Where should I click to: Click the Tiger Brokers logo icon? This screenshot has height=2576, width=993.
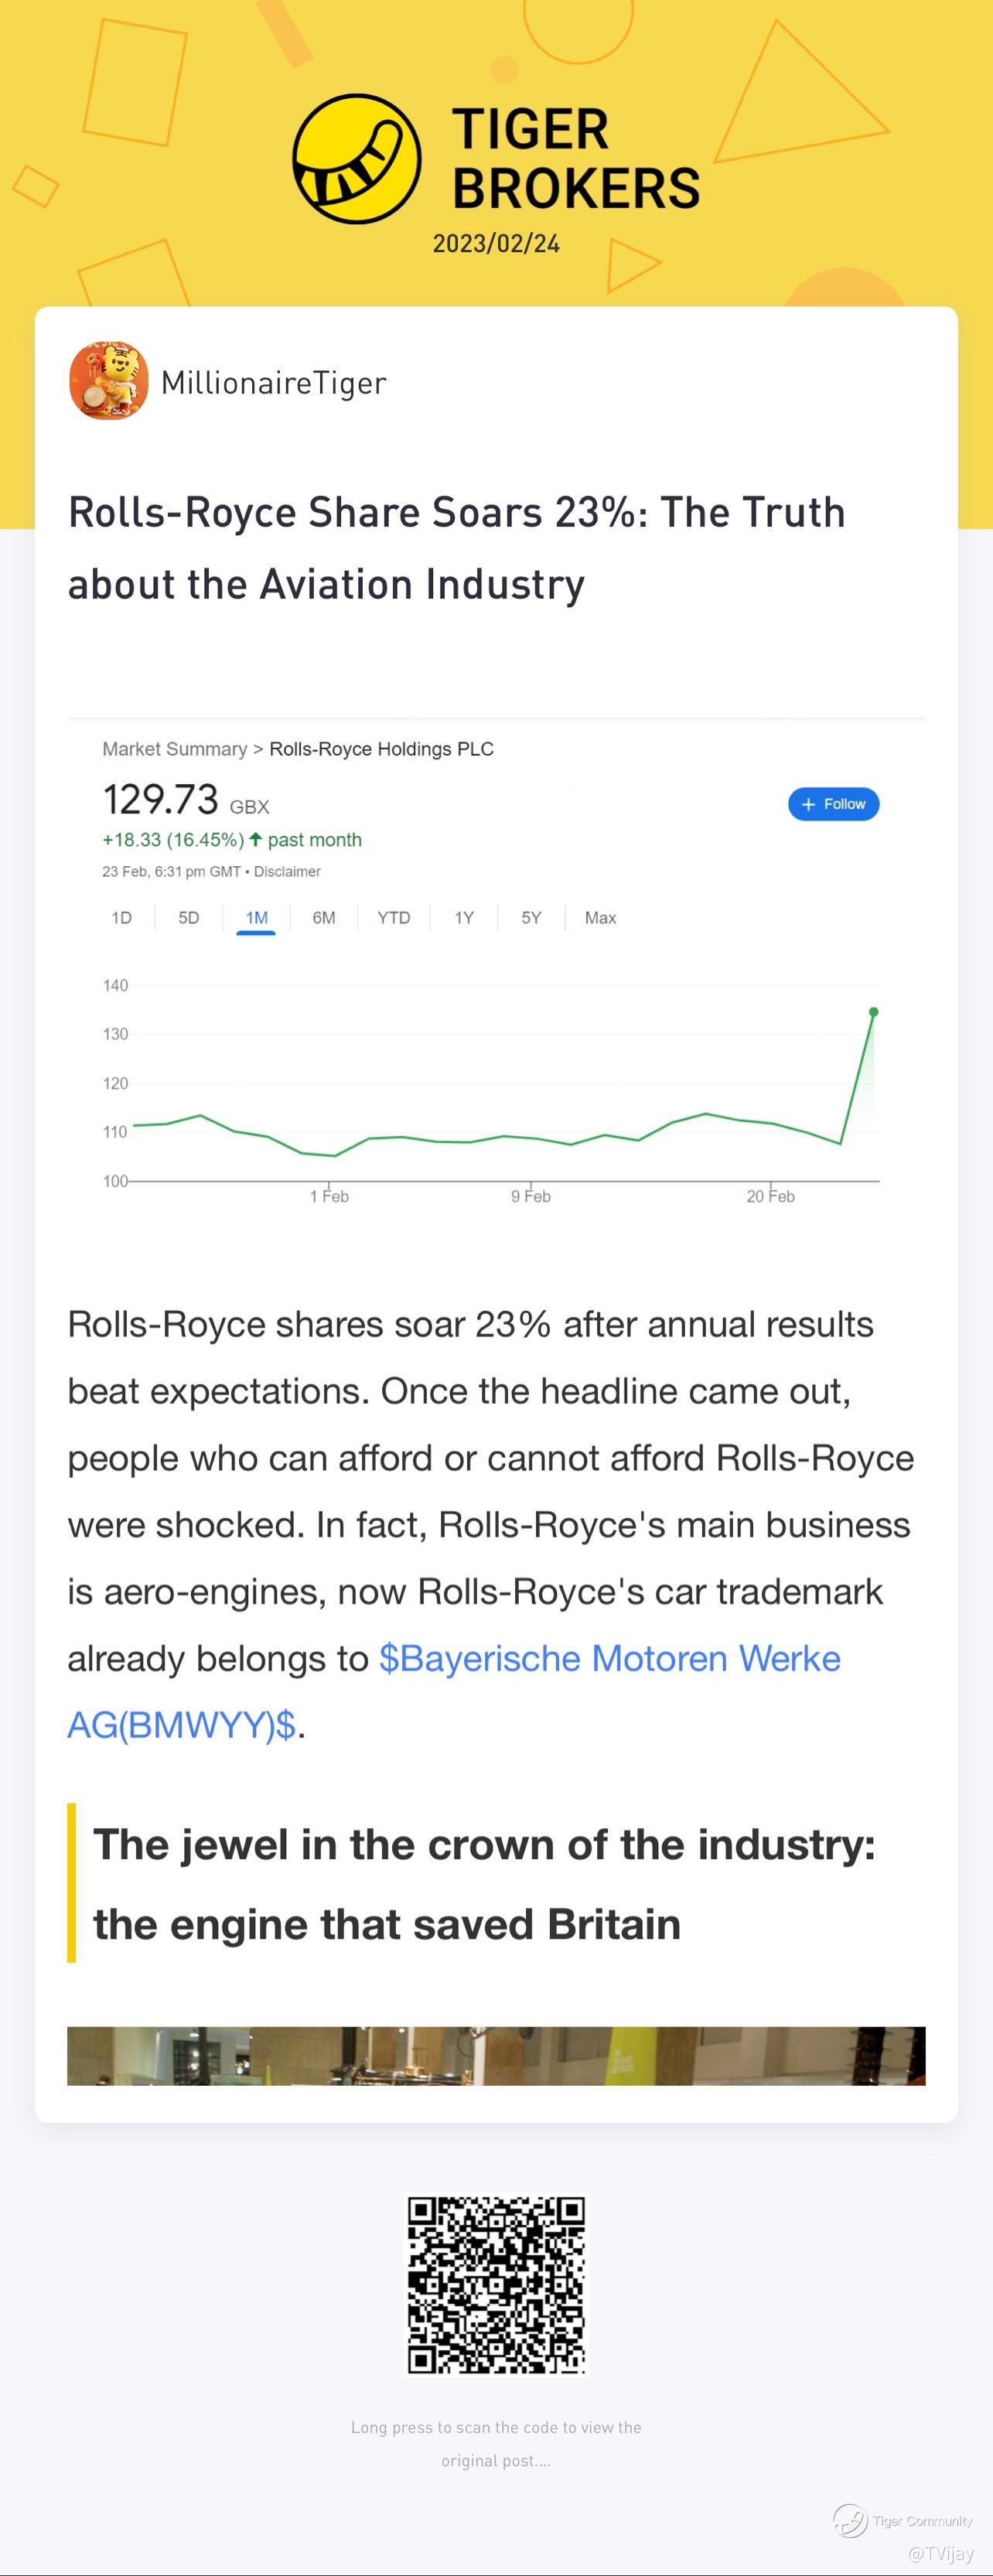(x=356, y=159)
